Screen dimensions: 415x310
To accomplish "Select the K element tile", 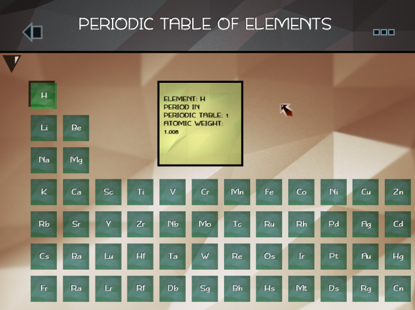I will (x=44, y=192).
